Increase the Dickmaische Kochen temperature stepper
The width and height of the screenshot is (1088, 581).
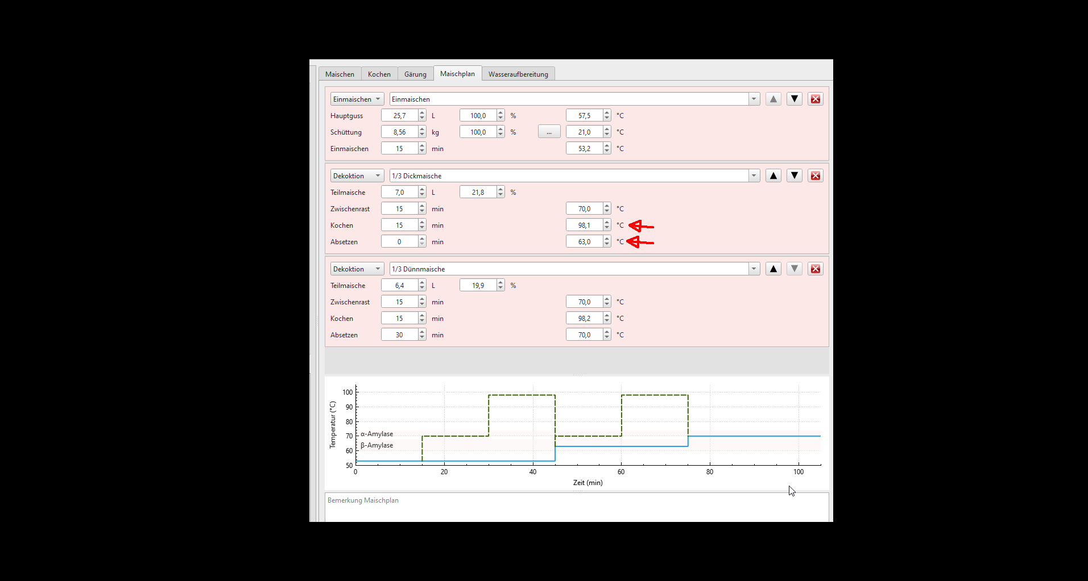tap(607, 223)
